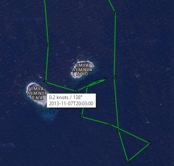The width and height of the screenshot is (174, 166).
Task: Click the marker just before the eastern tip marker
Action: point(97,81)
